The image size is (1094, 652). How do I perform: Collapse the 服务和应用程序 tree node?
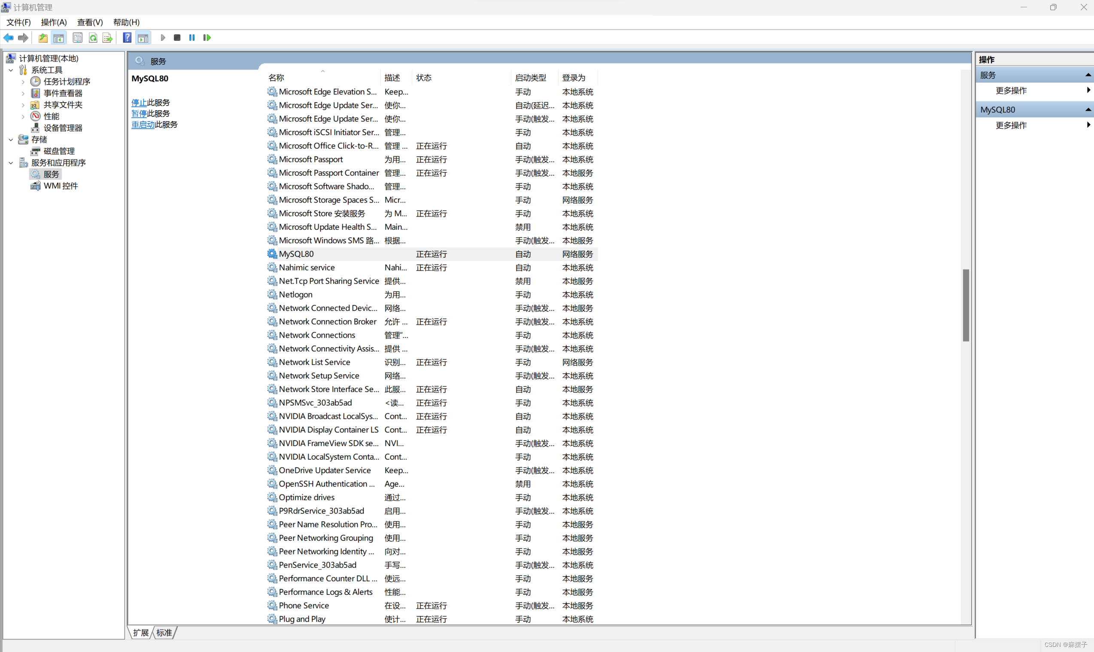click(11, 163)
